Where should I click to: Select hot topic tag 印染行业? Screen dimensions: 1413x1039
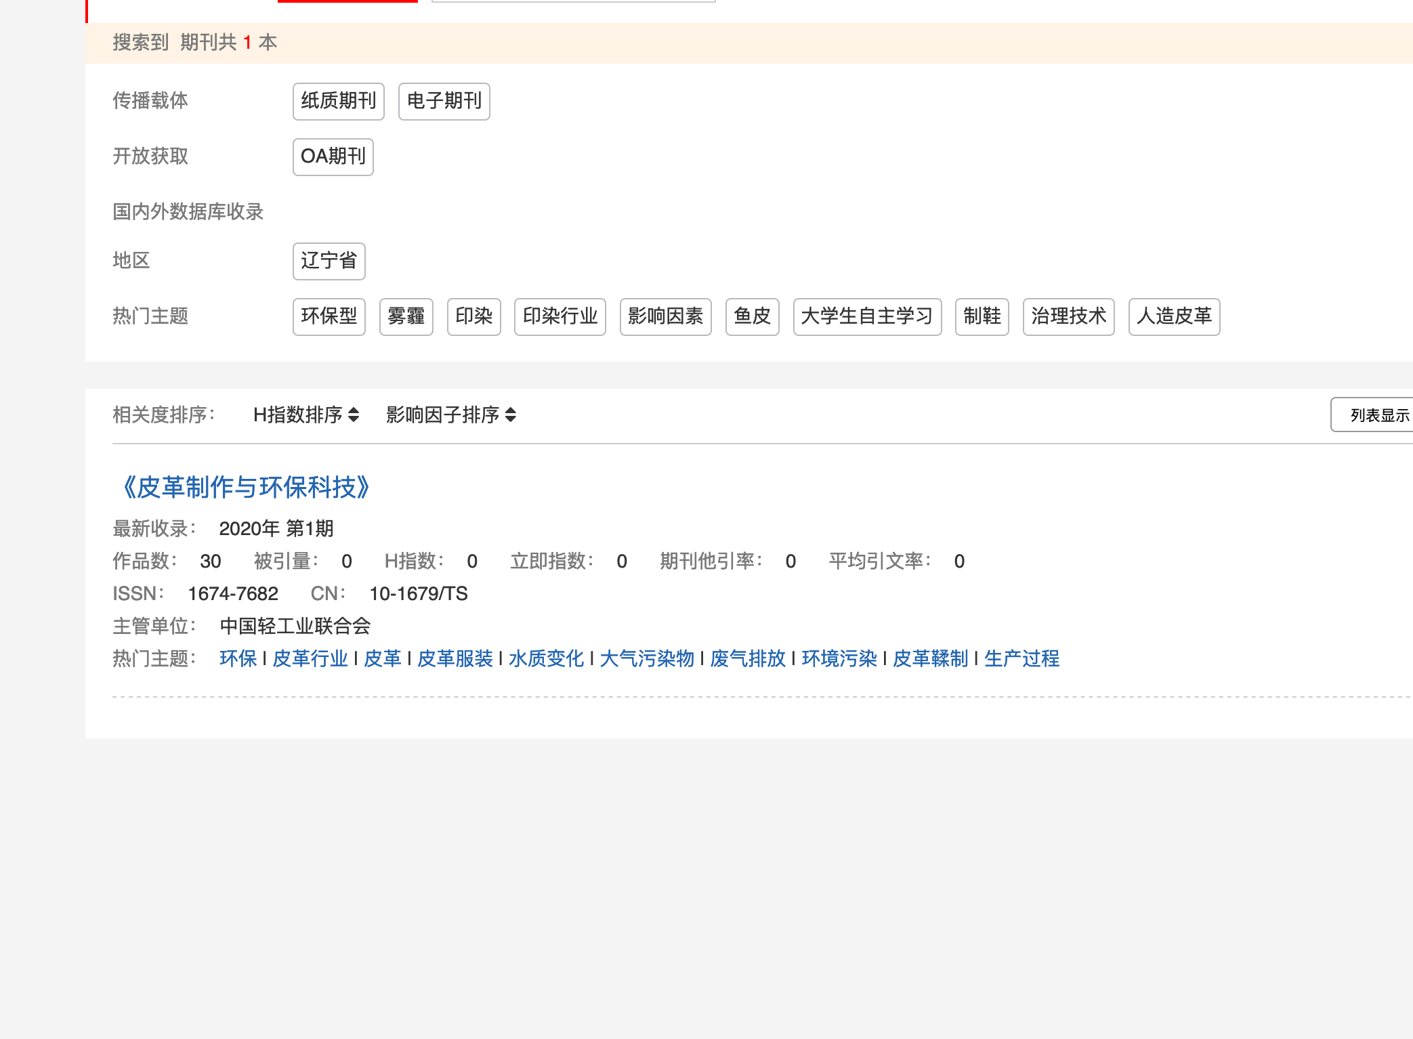point(560,317)
